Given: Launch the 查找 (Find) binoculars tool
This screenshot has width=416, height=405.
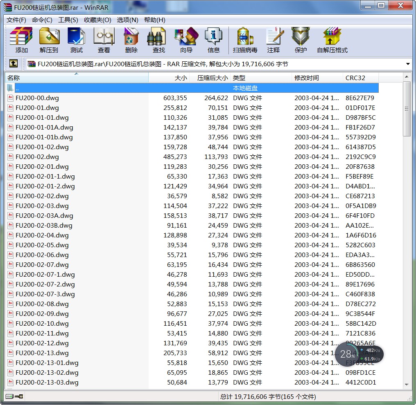Looking at the screenshot, I should (x=158, y=40).
